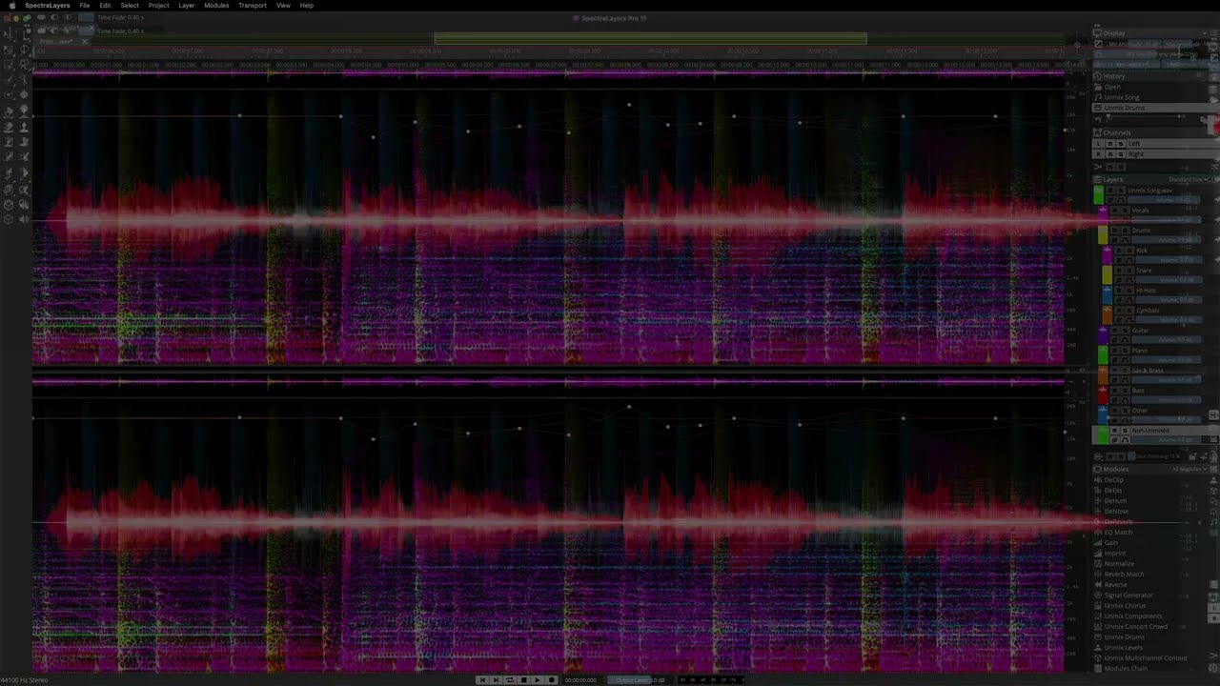Select the speaker playback tool in left toolbar
The image size is (1220, 686).
tap(24, 219)
